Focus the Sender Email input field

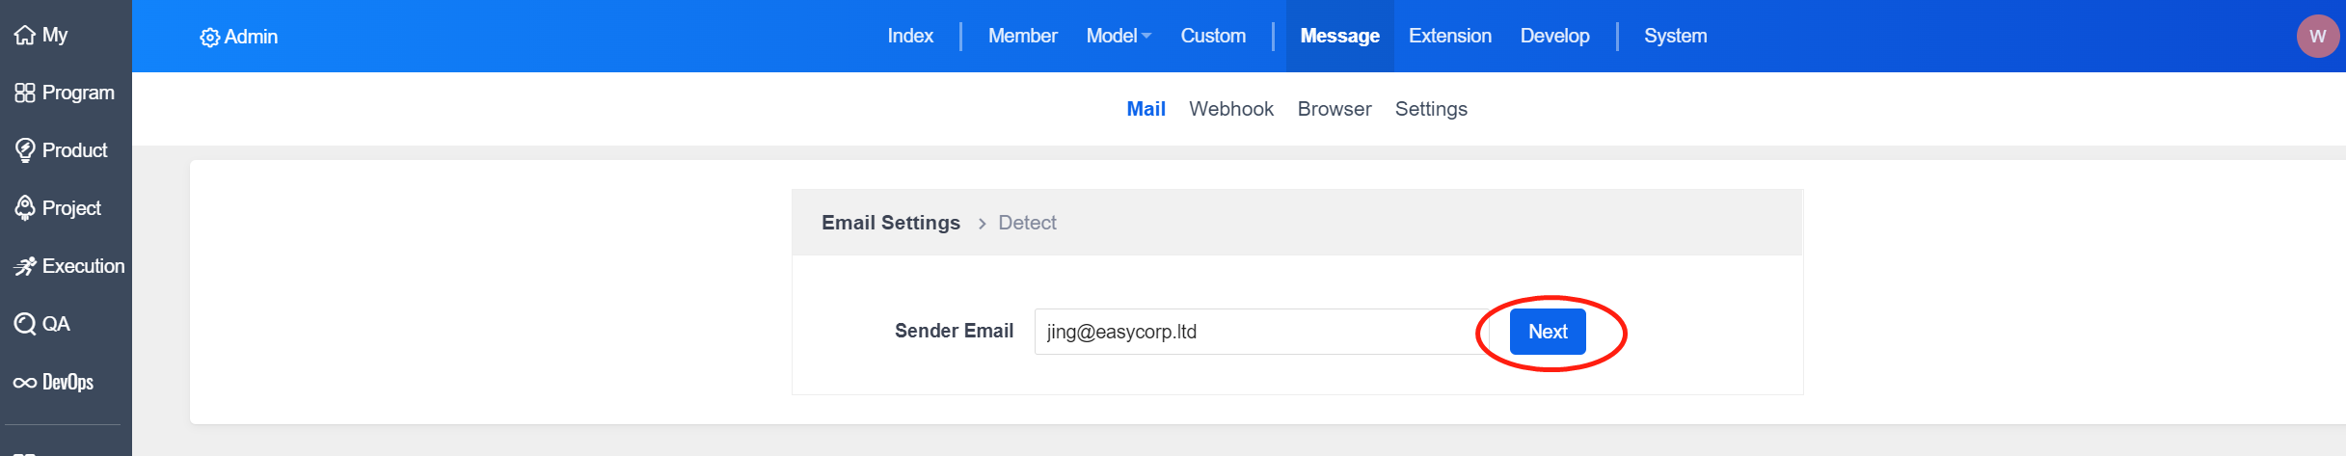click(1259, 332)
